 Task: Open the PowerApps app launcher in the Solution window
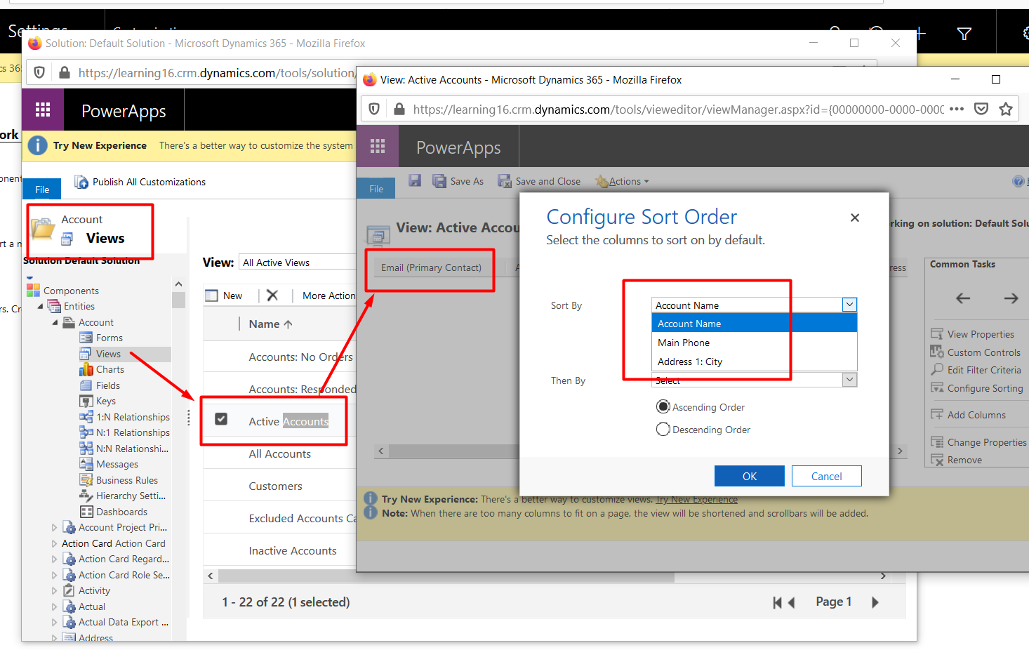[43, 110]
